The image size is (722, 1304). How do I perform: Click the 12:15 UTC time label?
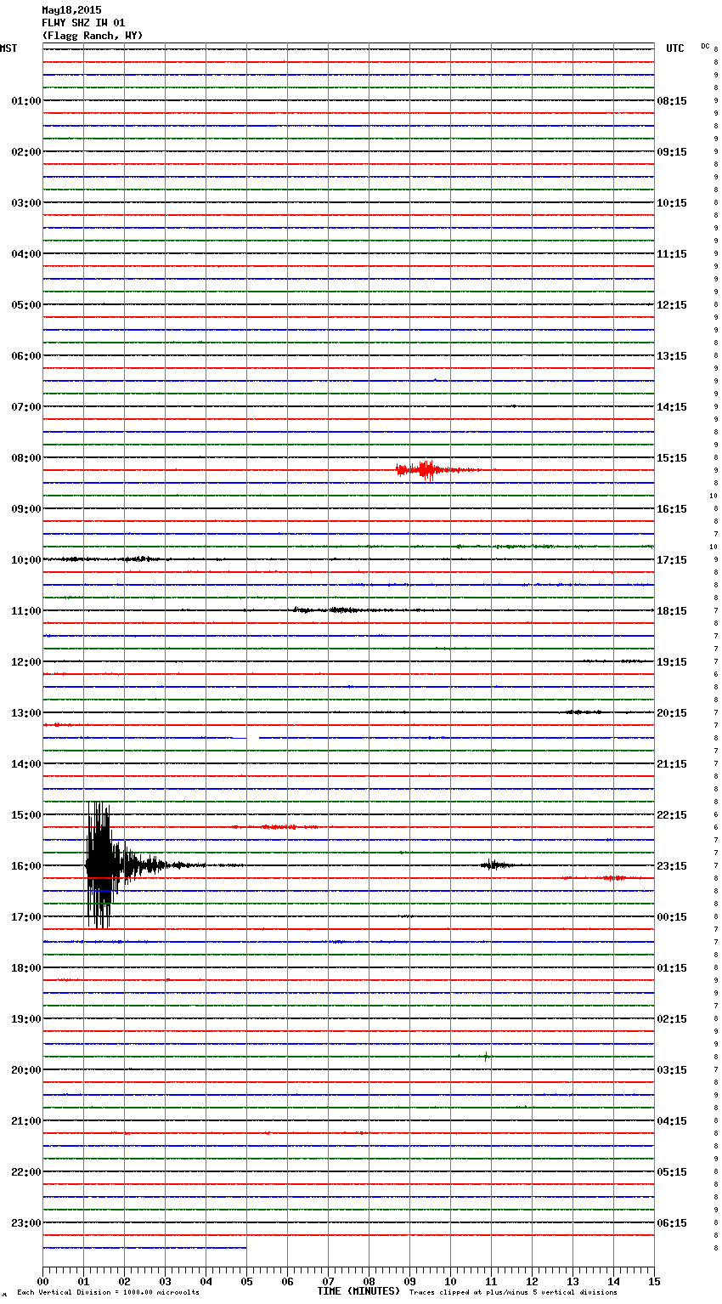[672, 305]
